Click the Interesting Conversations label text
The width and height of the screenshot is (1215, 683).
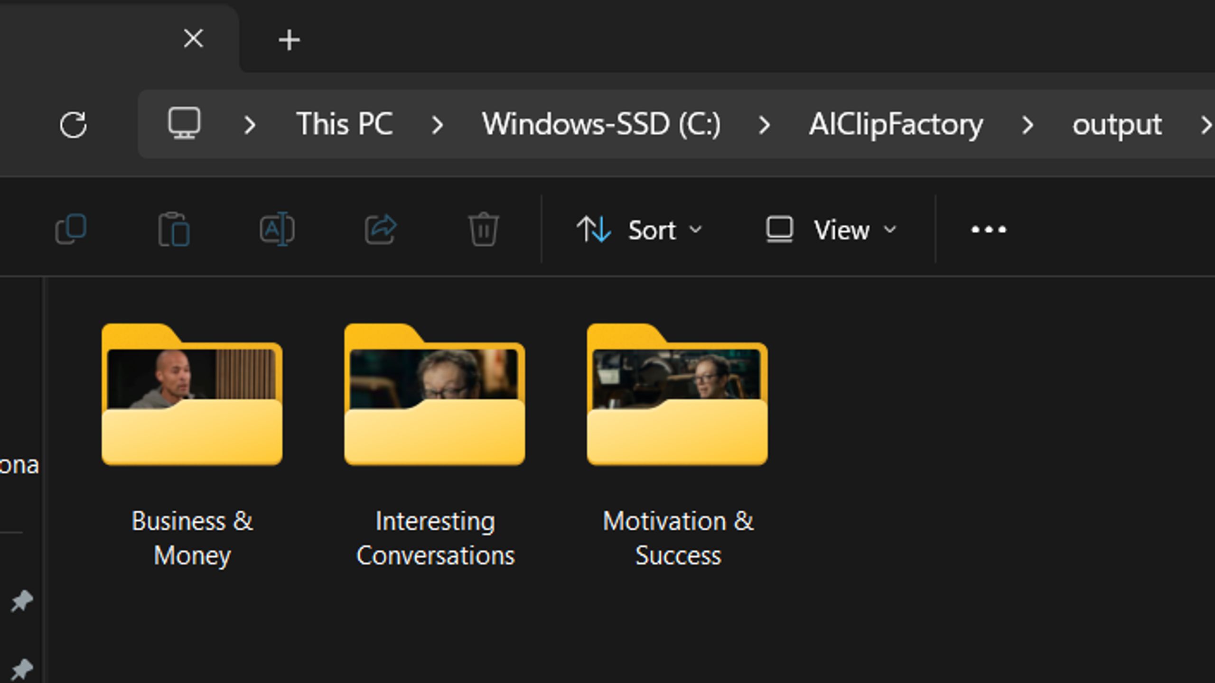pos(435,538)
